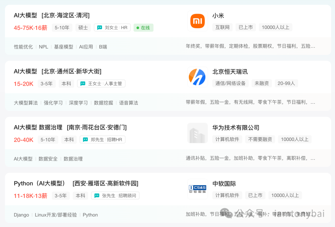Select the 通信/网络设备 industry tag
Image resolution: width=335 pixels, height=227 pixels.
(x=230, y=83)
